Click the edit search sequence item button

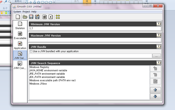click(x=155, y=81)
